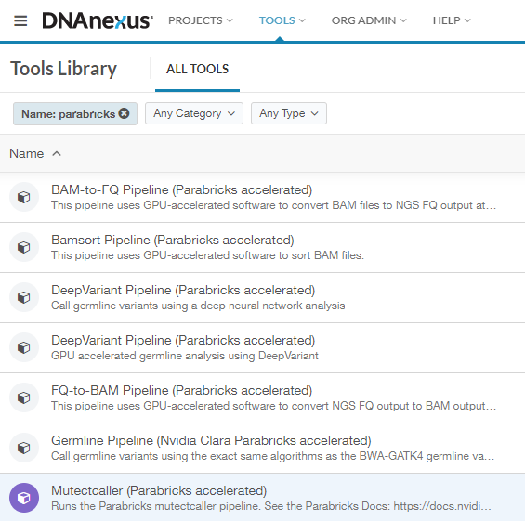Viewport: 525px width, 521px height.
Task: Expand the Any Category dropdown
Action: pyautogui.click(x=194, y=113)
